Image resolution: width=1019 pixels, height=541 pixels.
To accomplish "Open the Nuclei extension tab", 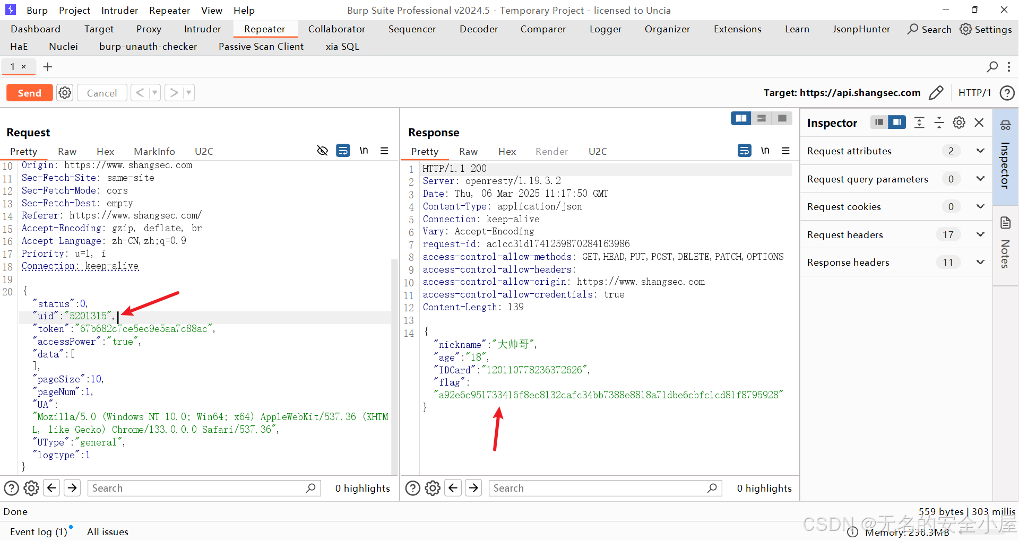I will (x=63, y=47).
